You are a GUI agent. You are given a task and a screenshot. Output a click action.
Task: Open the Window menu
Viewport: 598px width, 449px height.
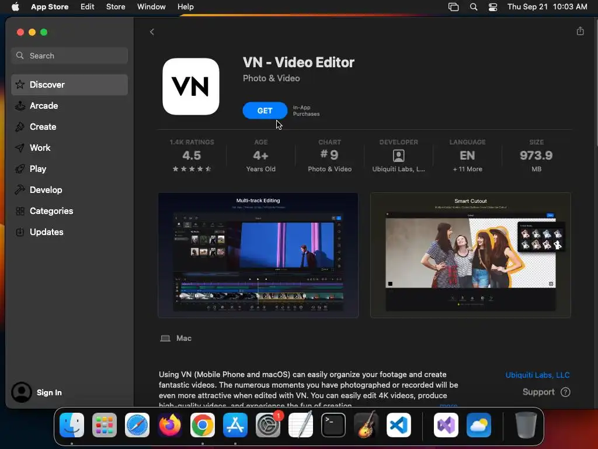pos(151,7)
